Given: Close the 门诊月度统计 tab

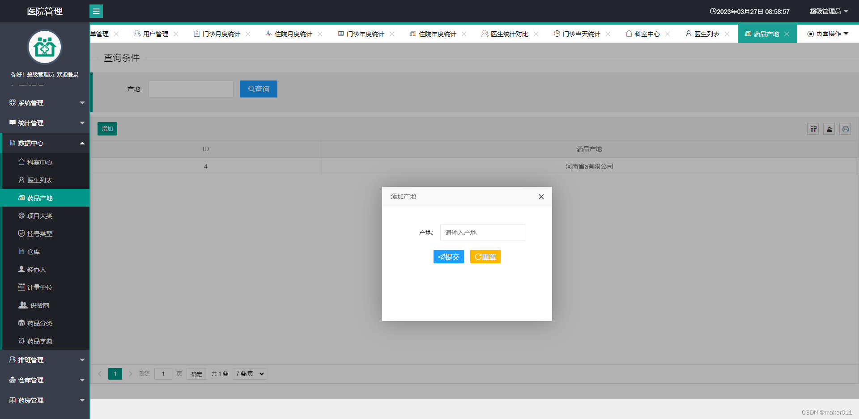Looking at the screenshot, I should pos(248,34).
